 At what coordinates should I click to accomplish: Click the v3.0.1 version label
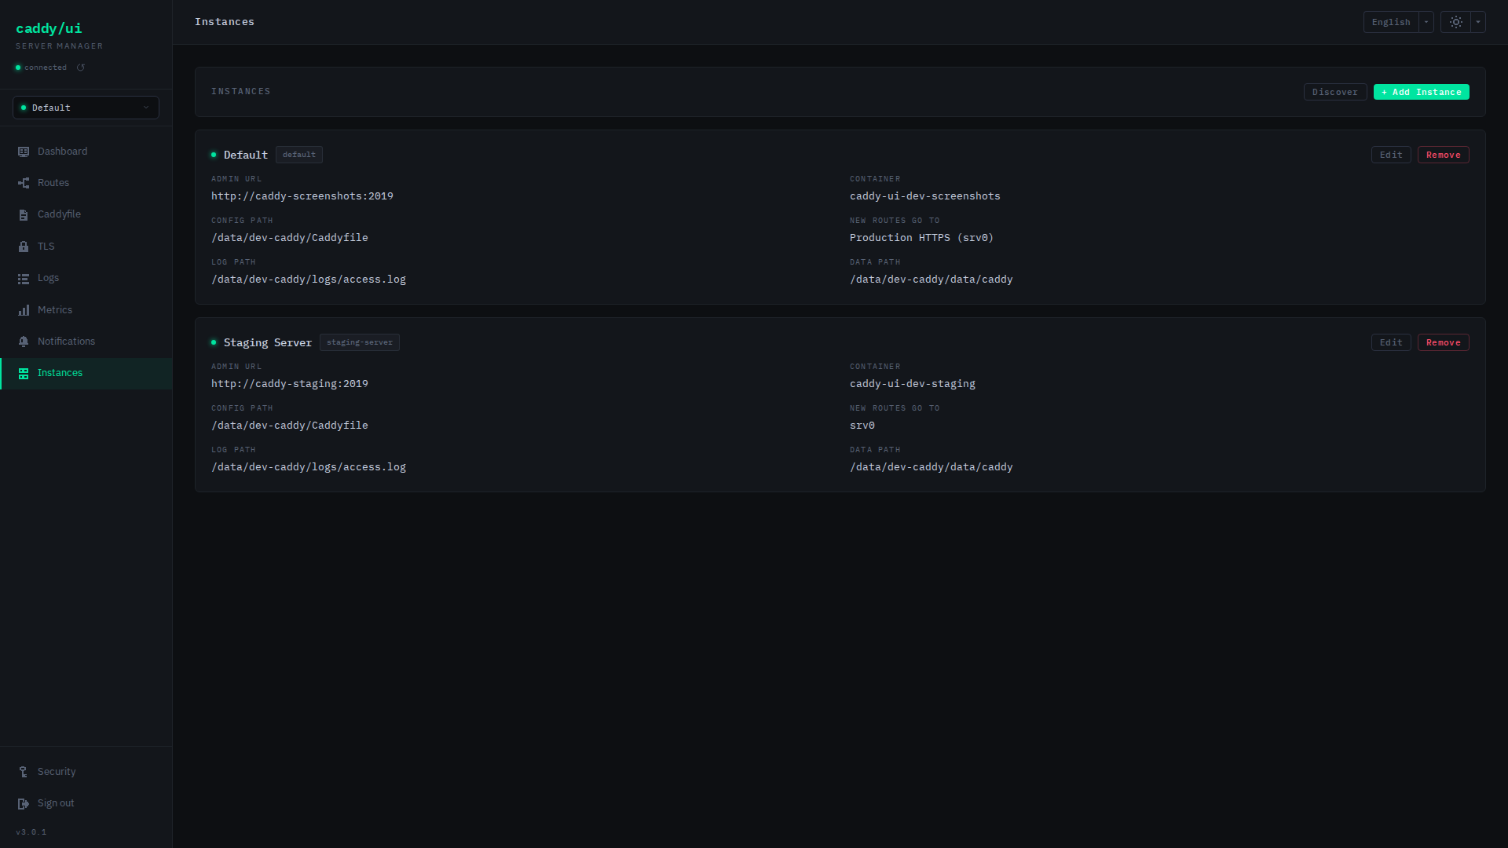point(31,832)
